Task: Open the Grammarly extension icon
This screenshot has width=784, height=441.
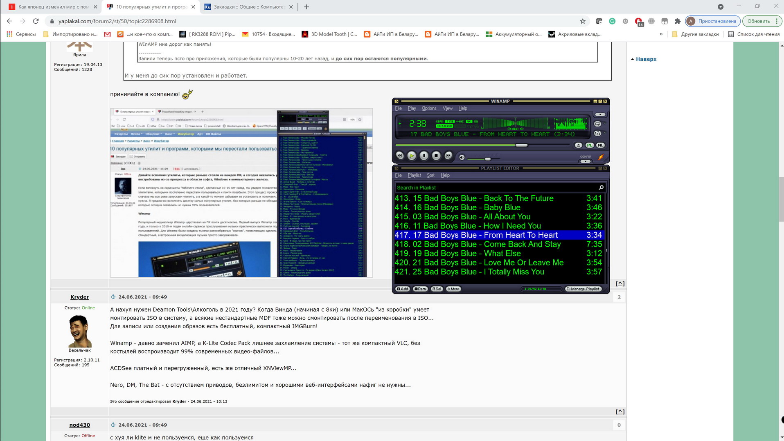Action: click(612, 21)
